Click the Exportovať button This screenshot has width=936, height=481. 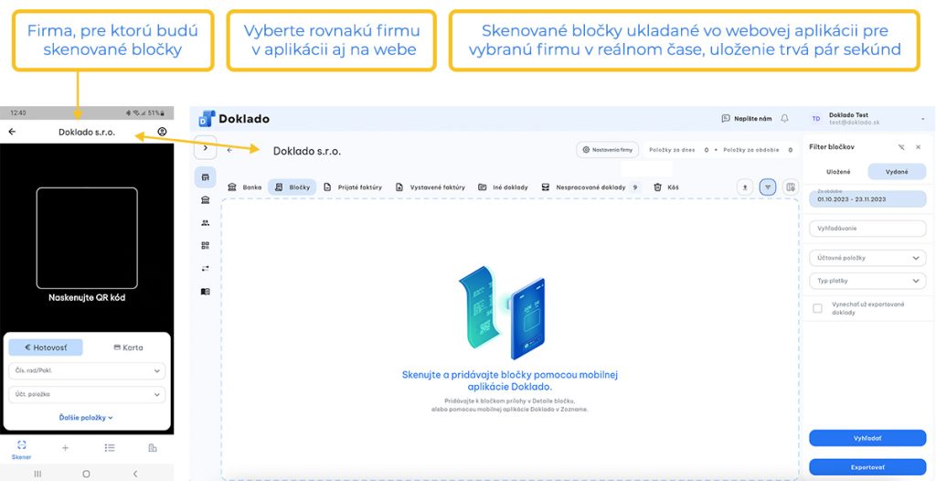[x=868, y=466]
